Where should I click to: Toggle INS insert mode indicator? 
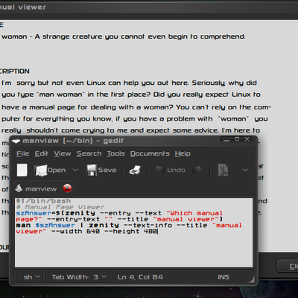pyautogui.click(x=223, y=277)
